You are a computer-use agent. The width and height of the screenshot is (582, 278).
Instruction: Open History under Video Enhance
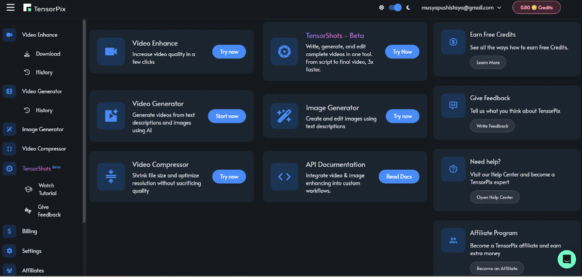44,72
